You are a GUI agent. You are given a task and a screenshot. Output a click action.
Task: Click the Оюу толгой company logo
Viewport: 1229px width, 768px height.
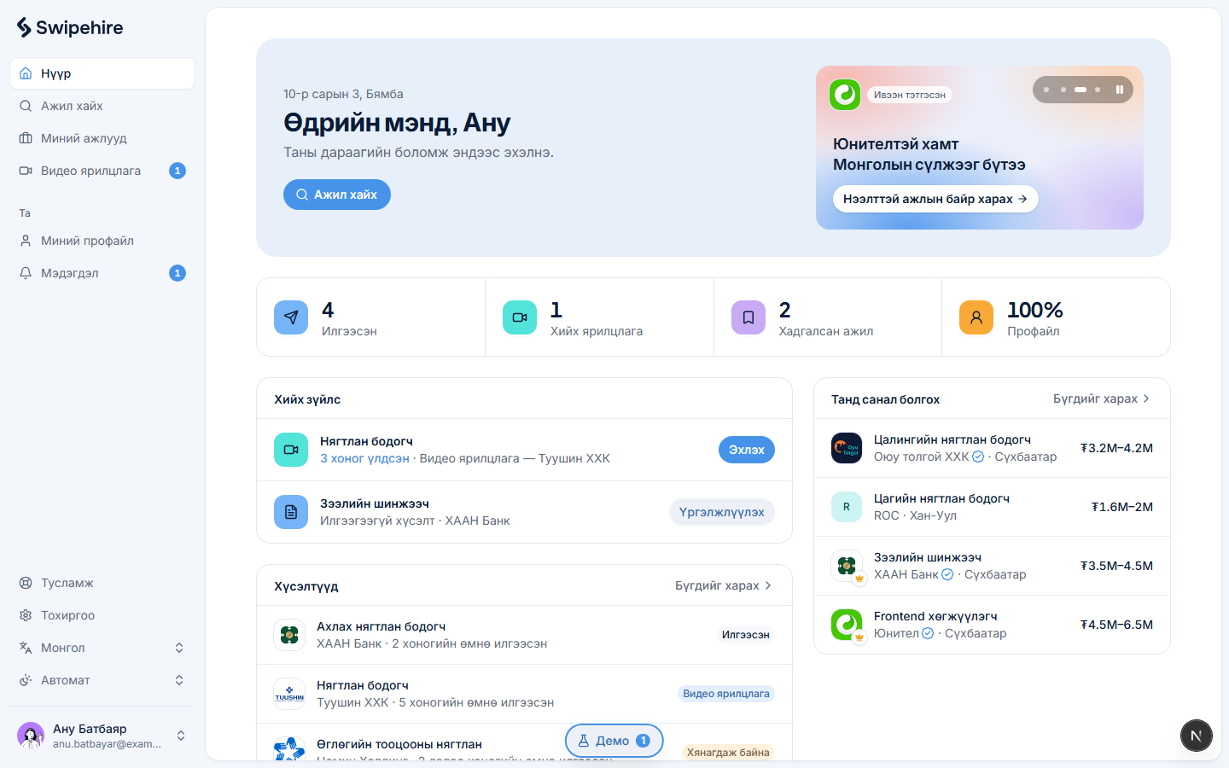click(847, 448)
